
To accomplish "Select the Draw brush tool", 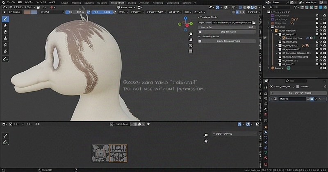I will coord(6,19).
